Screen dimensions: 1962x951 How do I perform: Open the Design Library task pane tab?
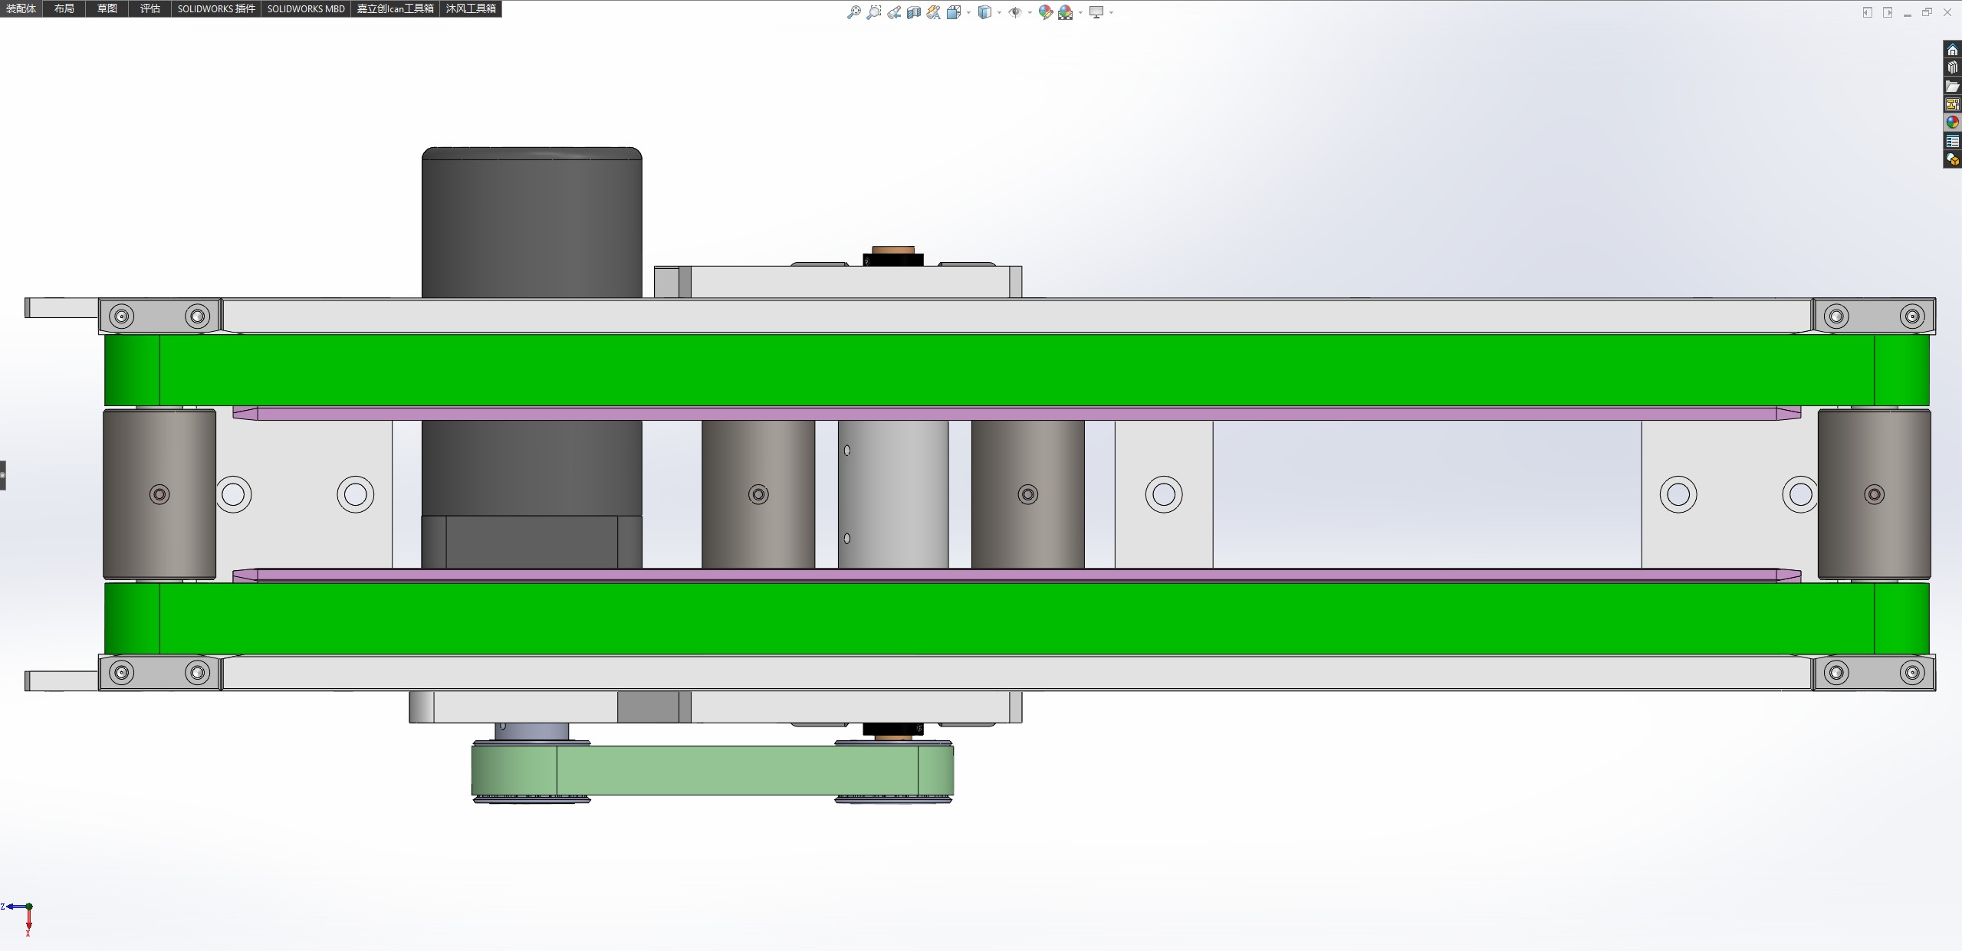tap(1952, 68)
